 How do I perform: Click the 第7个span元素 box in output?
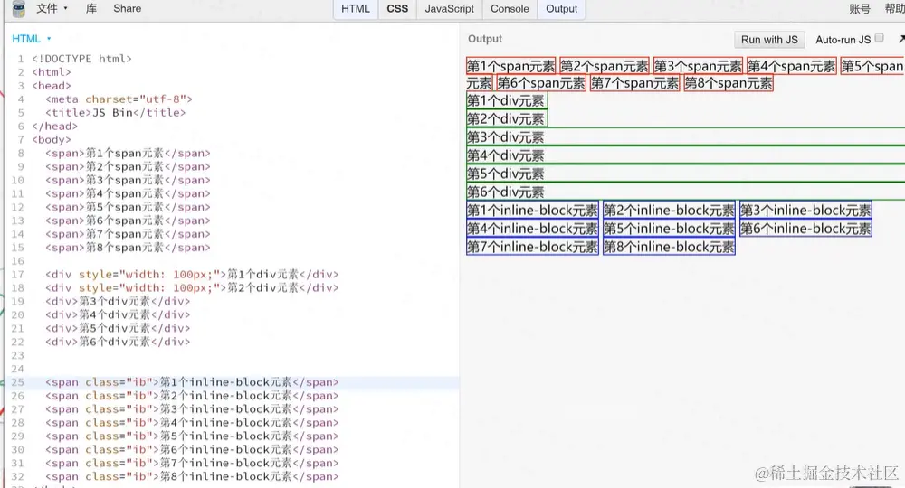635,83
